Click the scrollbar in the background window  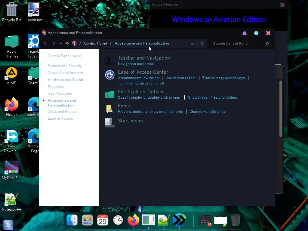281,108
